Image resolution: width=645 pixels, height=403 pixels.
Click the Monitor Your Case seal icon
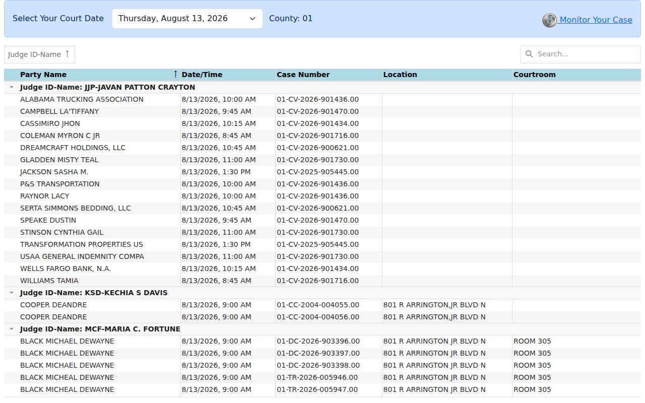pyautogui.click(x=549, y=20)
